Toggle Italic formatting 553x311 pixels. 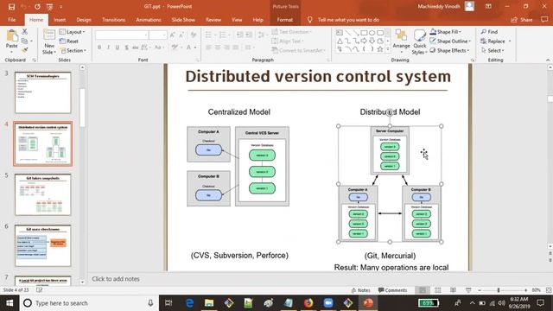coord(108,48)
